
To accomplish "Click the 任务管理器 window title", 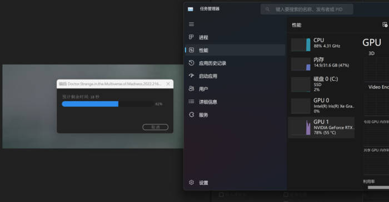I will click(210, 9).
